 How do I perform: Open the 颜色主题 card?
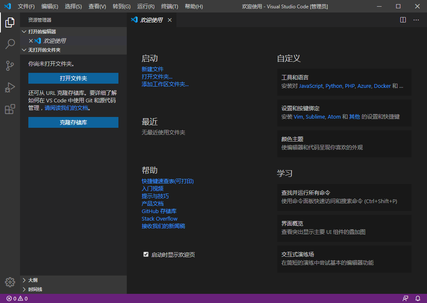coord(344,144)
